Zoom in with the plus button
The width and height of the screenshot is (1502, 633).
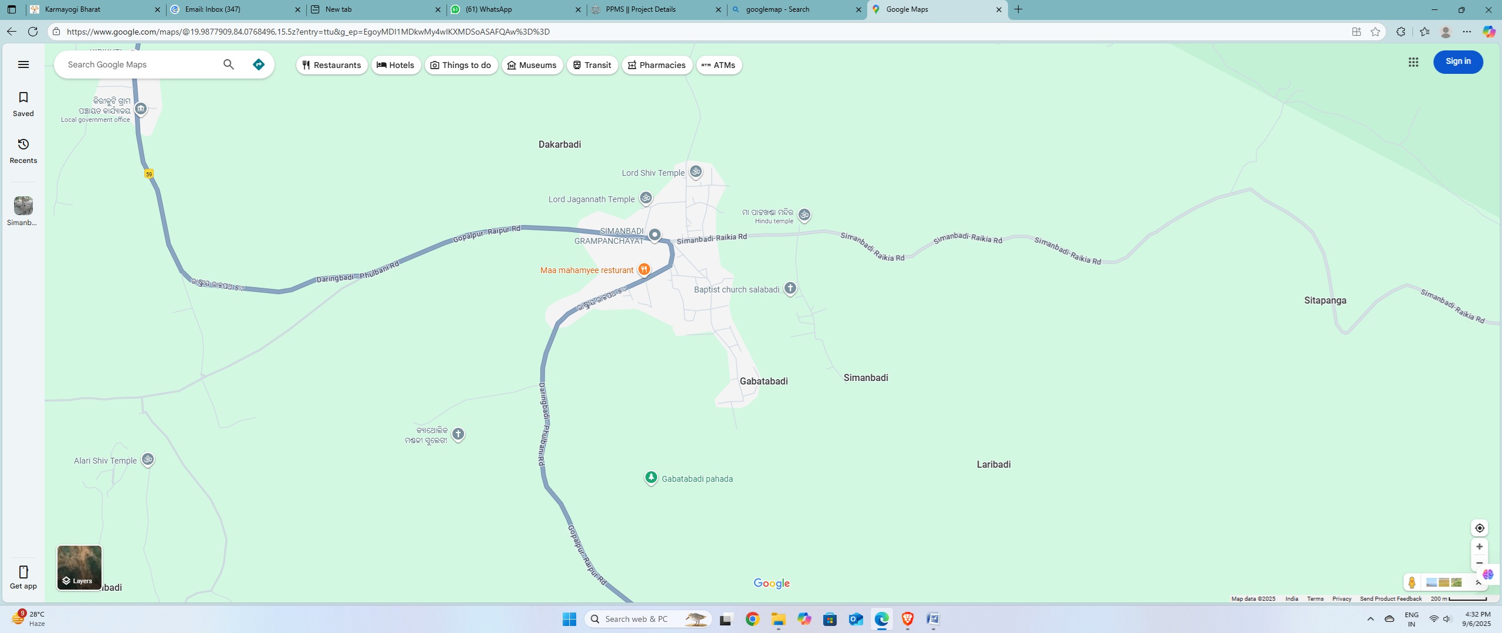(1479, 547)
